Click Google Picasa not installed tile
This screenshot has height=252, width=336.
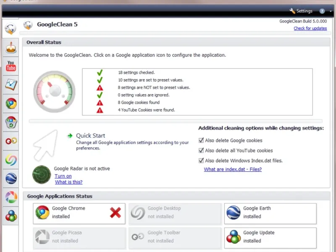pyautogui.click(x=79, y=238)
